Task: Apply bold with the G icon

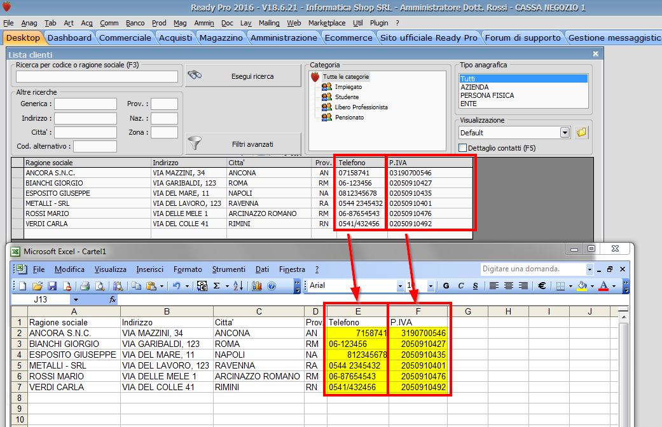Action: click(446, 286)
